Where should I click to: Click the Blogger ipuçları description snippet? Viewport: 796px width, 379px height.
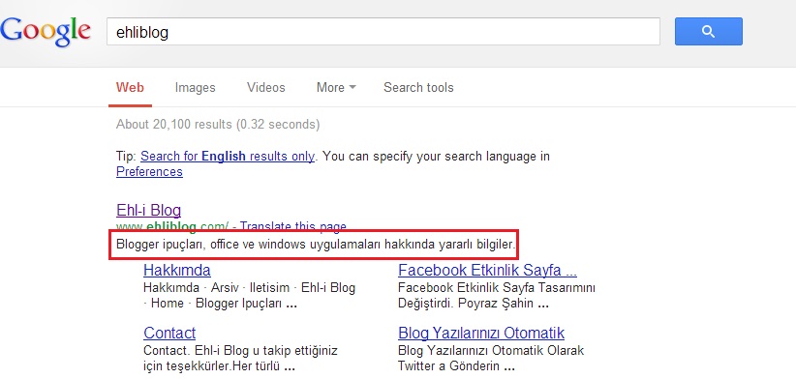pyautogui.click(x=317, y=246)
